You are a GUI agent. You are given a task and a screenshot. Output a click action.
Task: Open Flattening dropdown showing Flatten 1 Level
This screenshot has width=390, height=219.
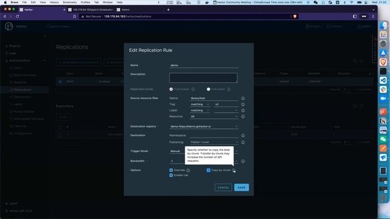[214, 142]
